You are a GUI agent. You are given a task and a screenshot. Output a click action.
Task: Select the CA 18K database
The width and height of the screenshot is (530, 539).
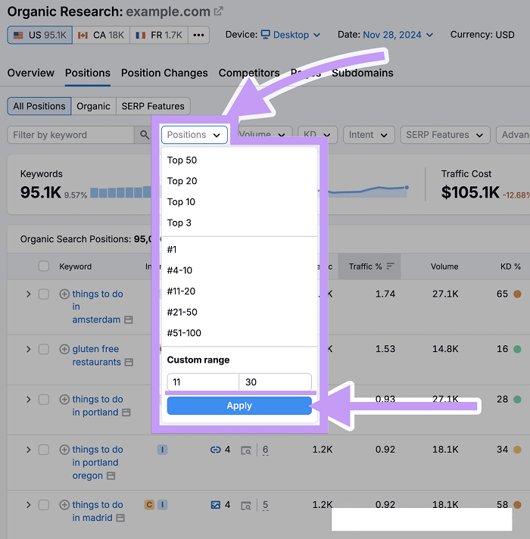point(101,35)
